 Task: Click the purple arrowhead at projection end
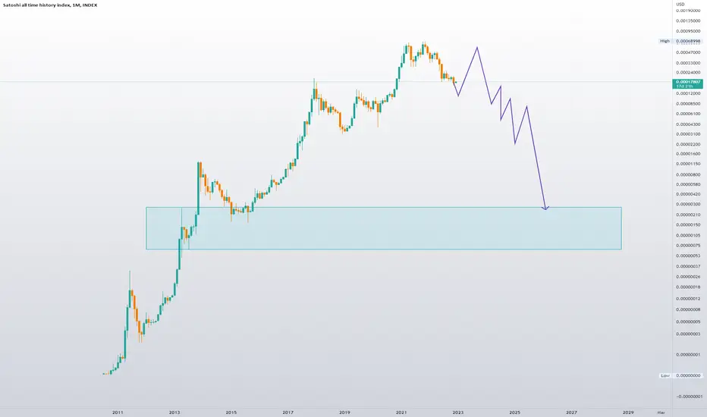(545, 208)
